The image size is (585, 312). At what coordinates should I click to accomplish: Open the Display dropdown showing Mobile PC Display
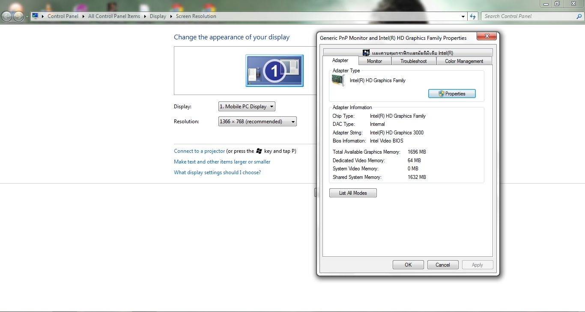pyautogui.click(x=247, y=107)
